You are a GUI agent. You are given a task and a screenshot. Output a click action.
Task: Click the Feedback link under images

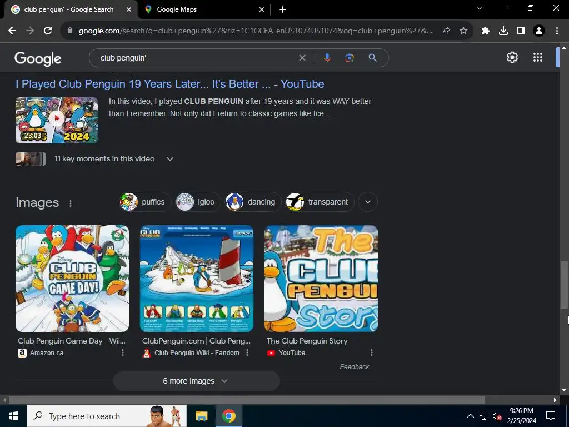coord(354,367)
